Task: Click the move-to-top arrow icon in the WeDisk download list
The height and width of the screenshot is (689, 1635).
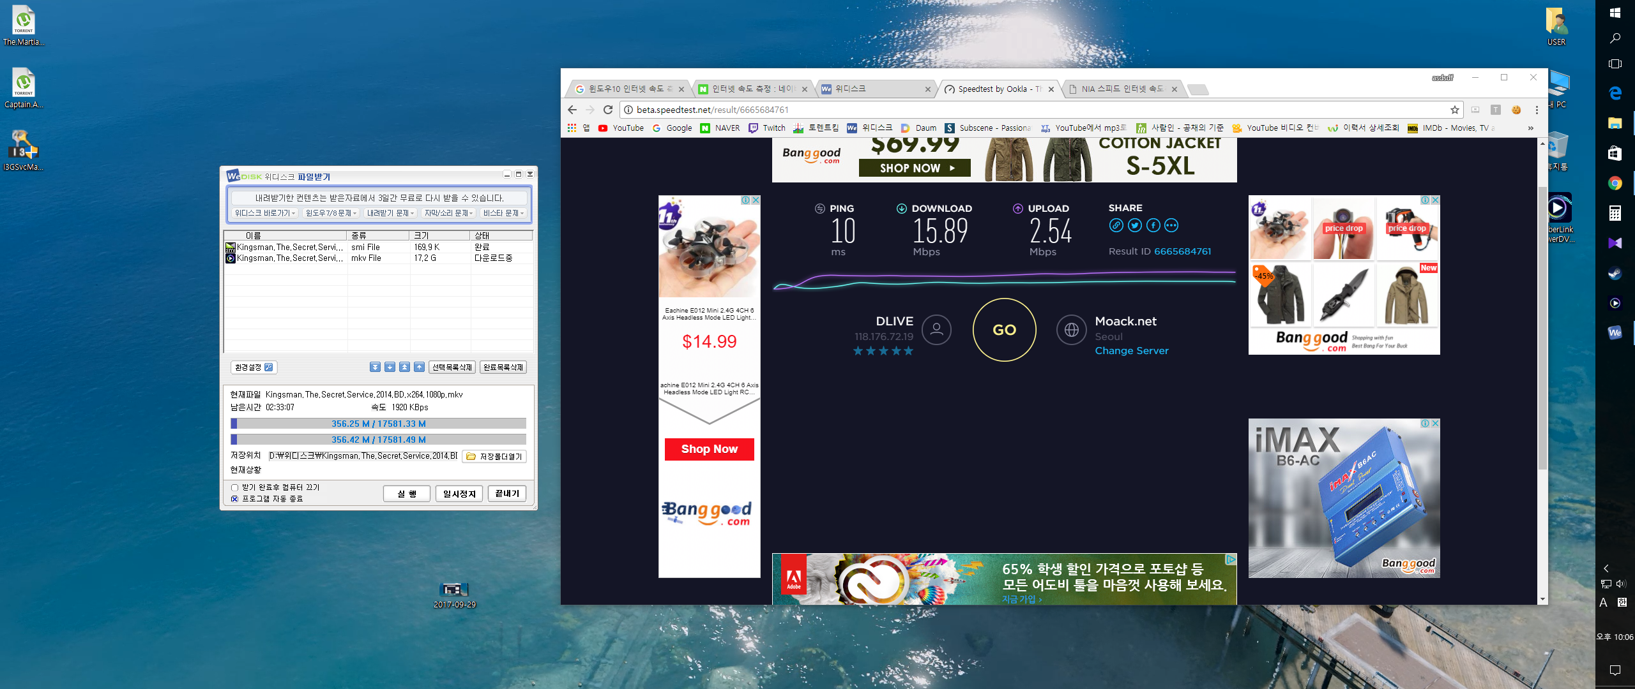Action: coord(404,367)
